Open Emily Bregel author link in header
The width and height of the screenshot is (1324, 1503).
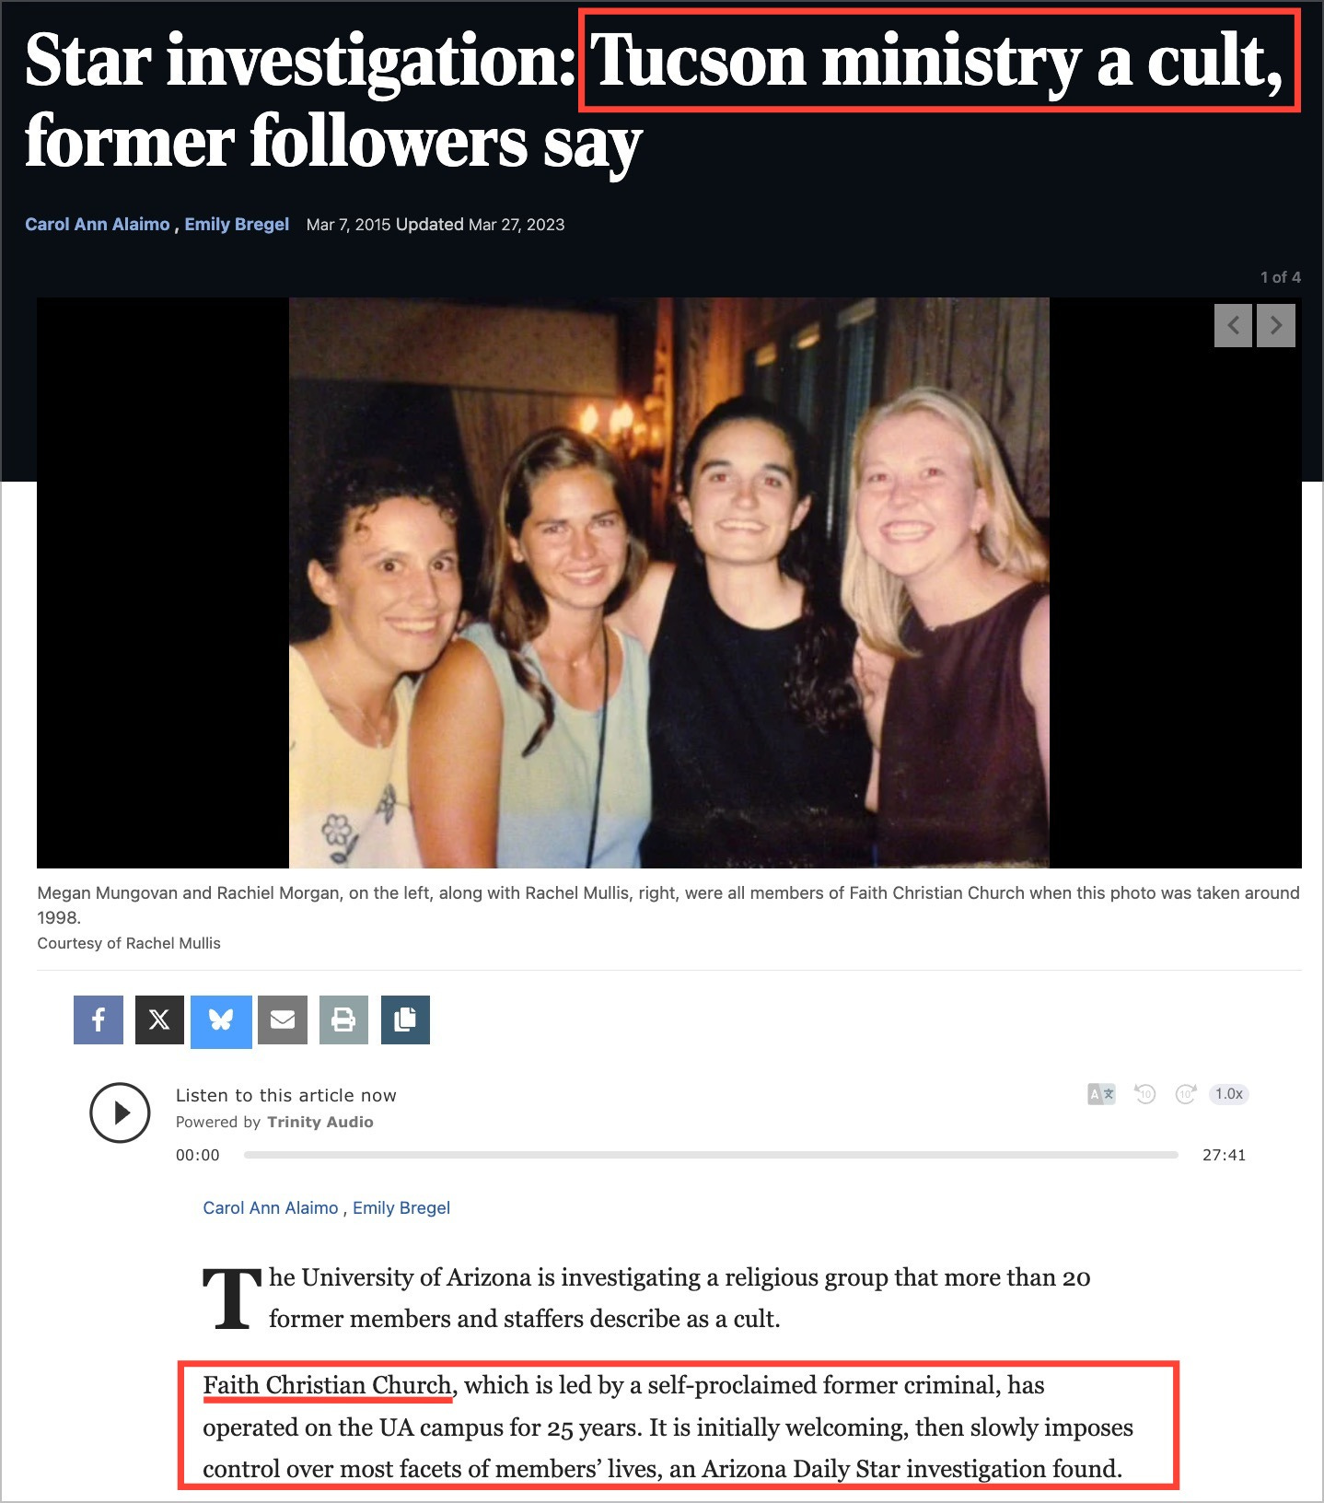[237, 224]
